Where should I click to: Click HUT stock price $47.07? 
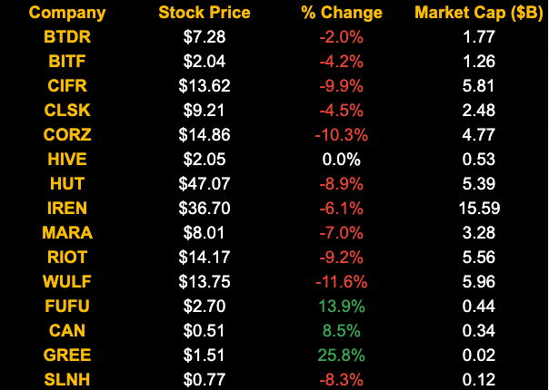pos(205,184)
